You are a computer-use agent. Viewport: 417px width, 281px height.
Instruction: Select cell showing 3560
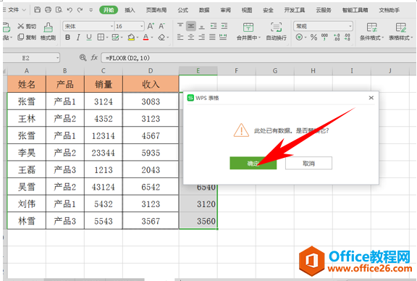click(x=198, y=221)
